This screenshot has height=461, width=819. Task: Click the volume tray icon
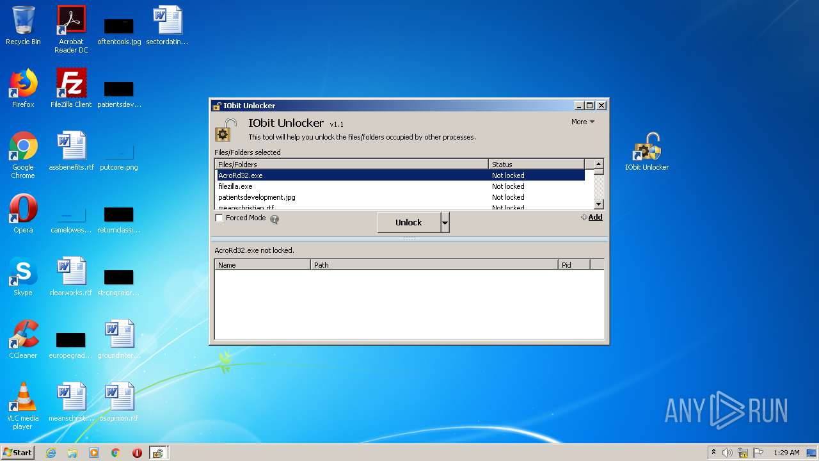[727, 453]
